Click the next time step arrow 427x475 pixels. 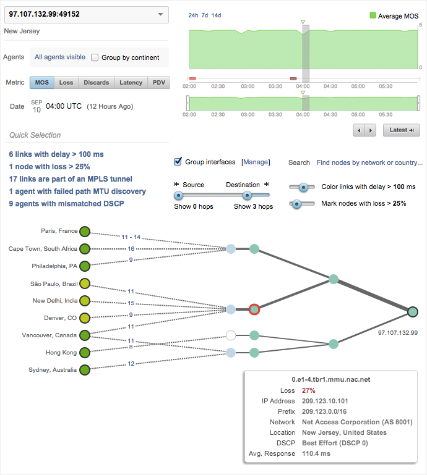pos(370,130)
